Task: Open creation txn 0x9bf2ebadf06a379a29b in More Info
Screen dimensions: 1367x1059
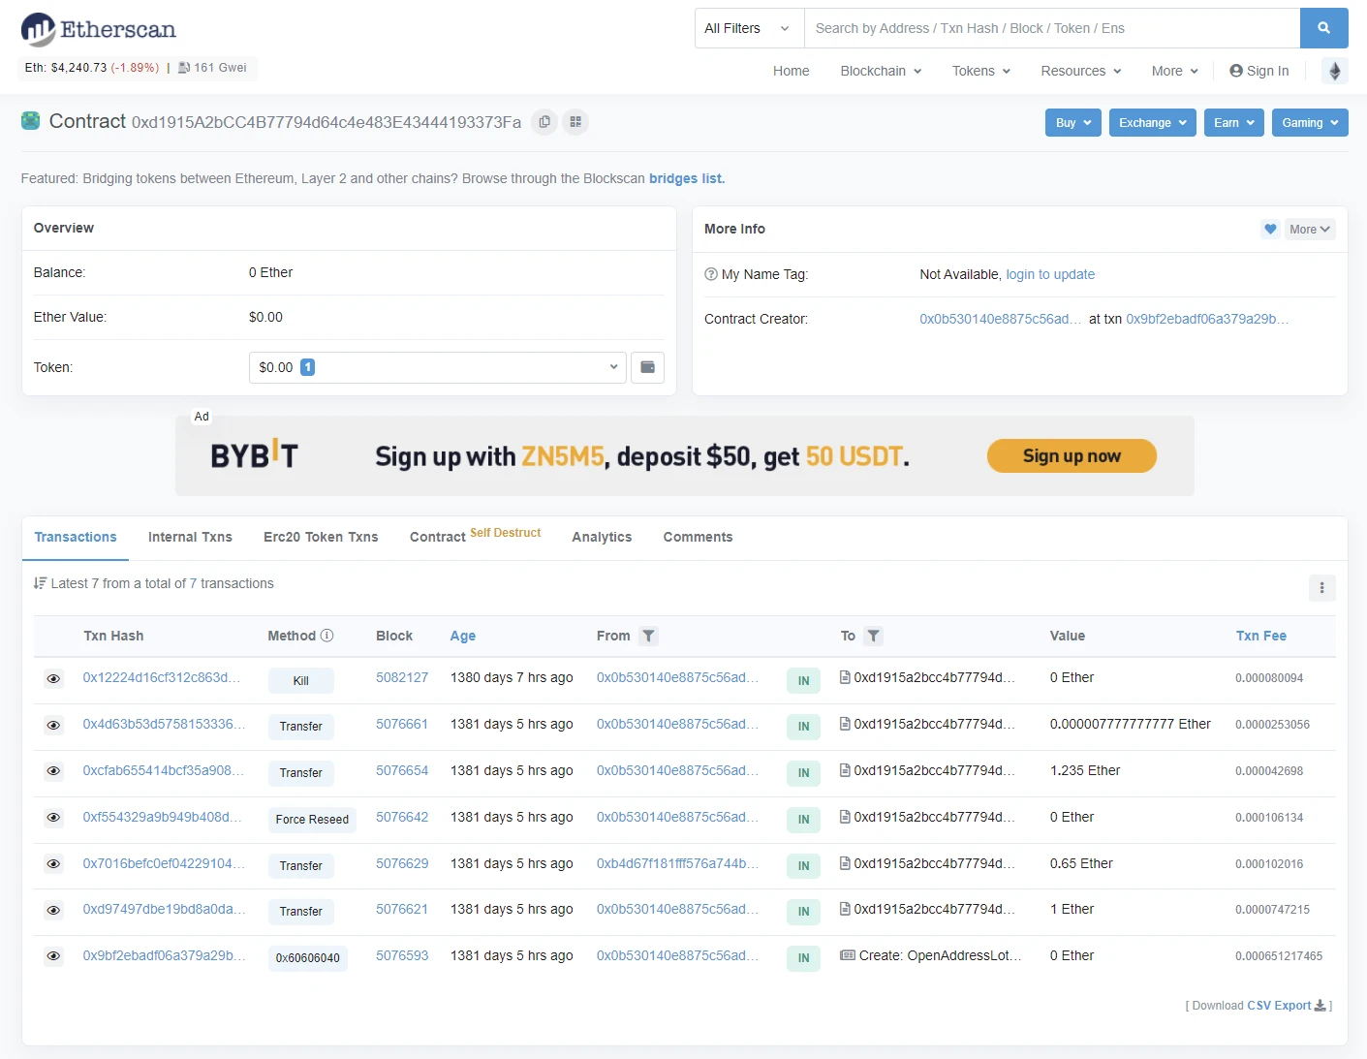Action: pyautogui.click(x=1207, y=319)
